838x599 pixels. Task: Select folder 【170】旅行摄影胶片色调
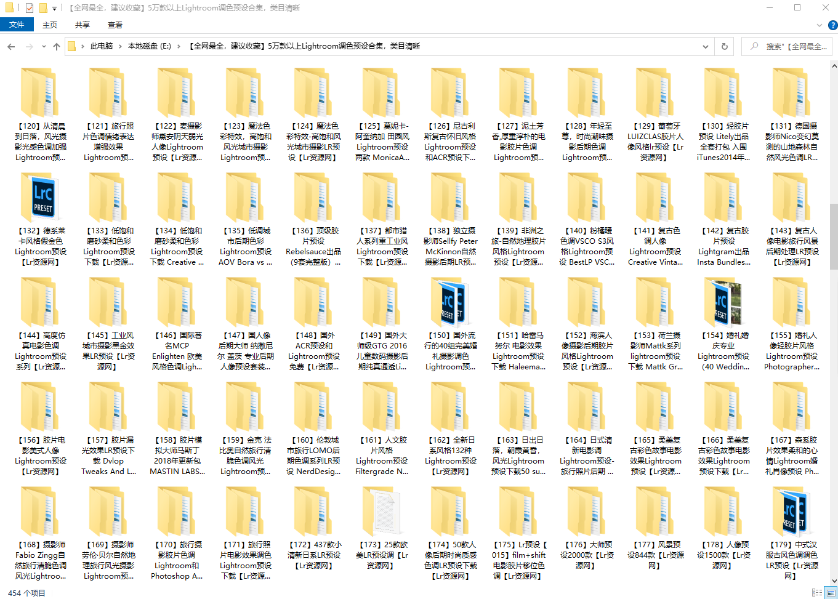pyautogui.click(x=177, y=533)
